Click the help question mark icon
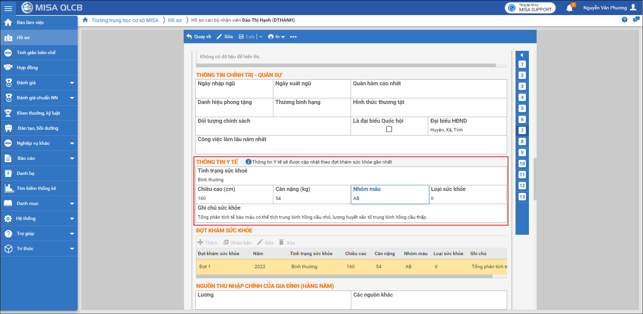 [x=624, y=20]
